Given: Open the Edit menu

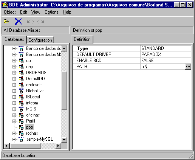Looking at the screenshot, I should tap(23, 12).
